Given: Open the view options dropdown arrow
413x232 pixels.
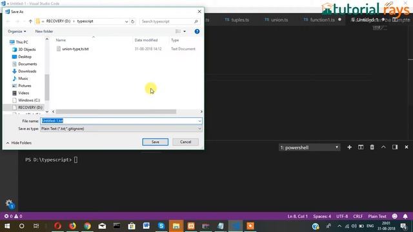Looking at the screenshot, I should [x=185, y=32].
